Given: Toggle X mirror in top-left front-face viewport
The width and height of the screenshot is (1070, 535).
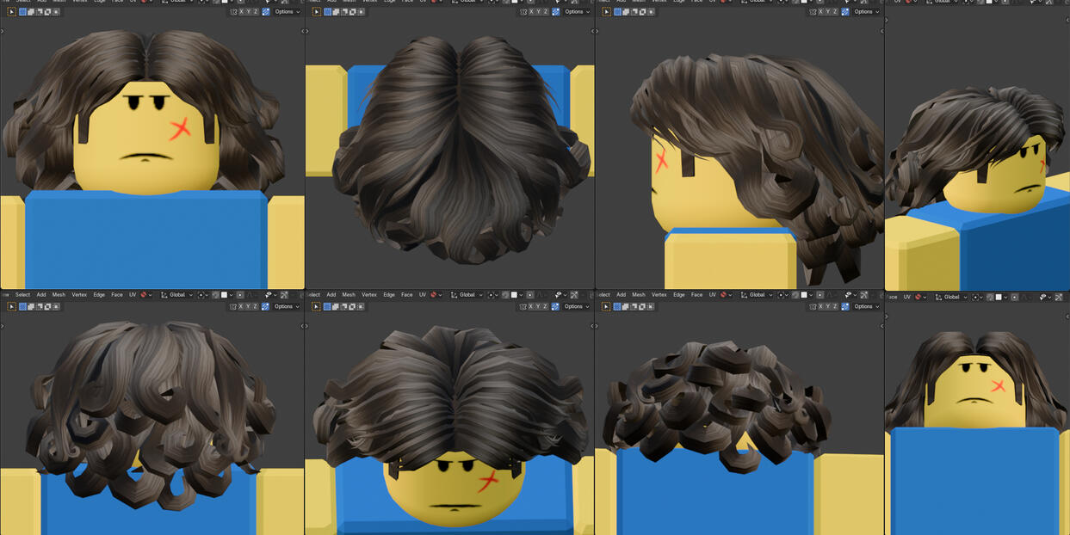Looking at the screenshot, I should click(x=241, y=12).
